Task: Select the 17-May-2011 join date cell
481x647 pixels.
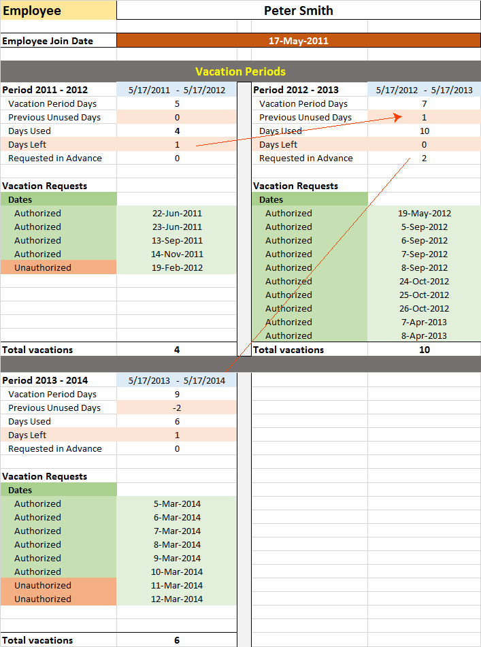Action: (x=298, y=41)
